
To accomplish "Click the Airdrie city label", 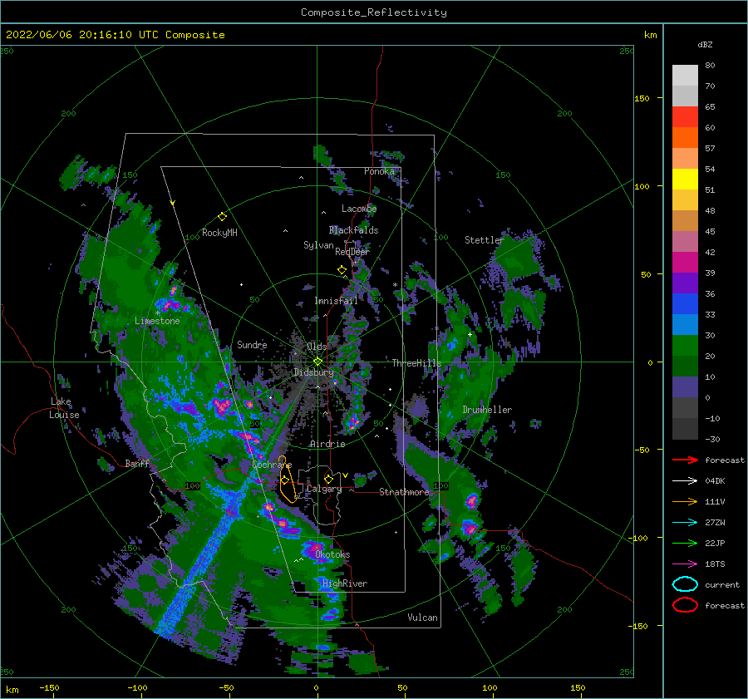I will pyautogui.click(x=327, y=444).
